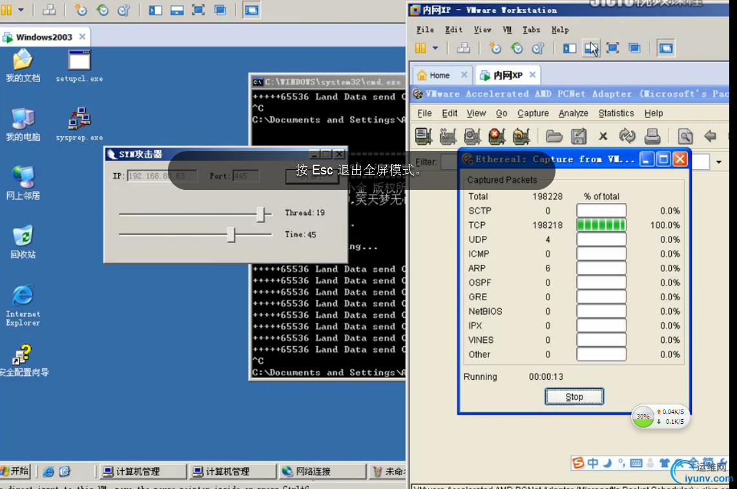The height and width of the screenshot is (489, 737).
Task: Enter full screen in Windows2003 VMware toolbar
Action: coord(198,10)
